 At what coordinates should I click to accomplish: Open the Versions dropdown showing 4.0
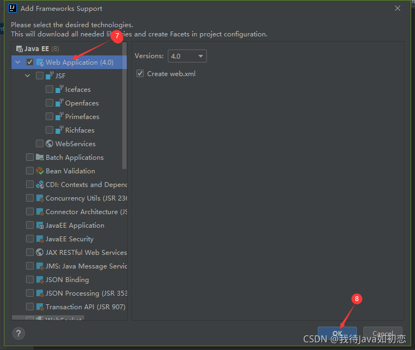(187, 56)
